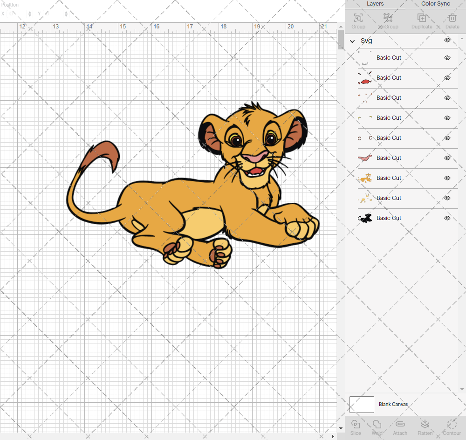Increase the Y position with stepper arrow
466x440 pixels.
coord(66,12)
